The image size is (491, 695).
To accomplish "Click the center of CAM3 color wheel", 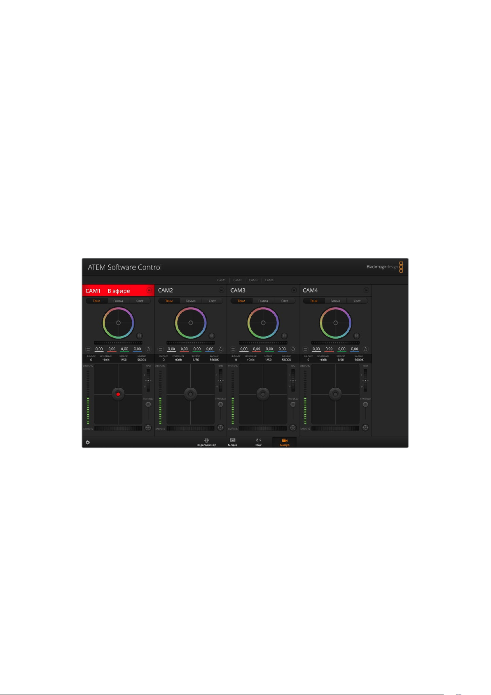I will click(x=263, y=323).
